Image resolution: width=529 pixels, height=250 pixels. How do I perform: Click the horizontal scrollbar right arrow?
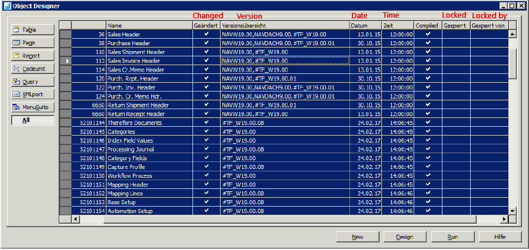click(x=503, y=219)
